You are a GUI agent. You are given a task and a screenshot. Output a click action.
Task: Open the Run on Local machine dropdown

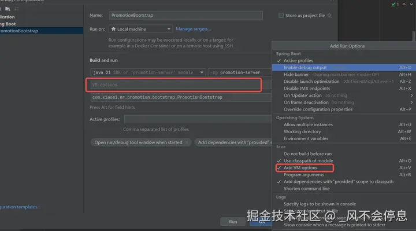pyautogui.click(x=140, y=29)
